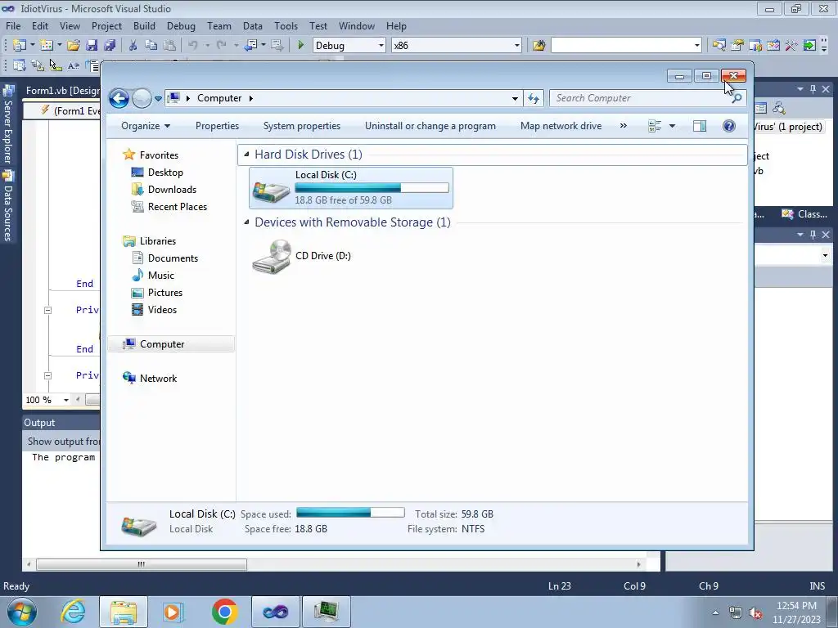This screenshot has width=838, height=628.
Task: Open the Debug menu
Action: click(181, 26)
